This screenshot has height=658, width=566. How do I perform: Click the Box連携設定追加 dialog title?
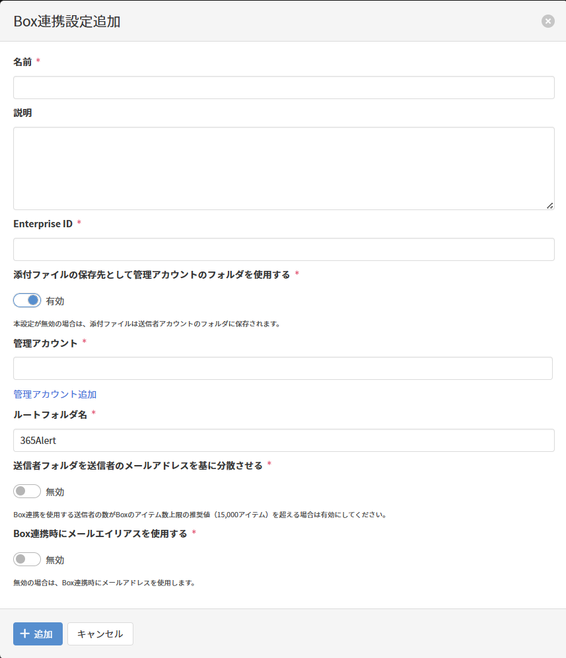click(67, 21)
